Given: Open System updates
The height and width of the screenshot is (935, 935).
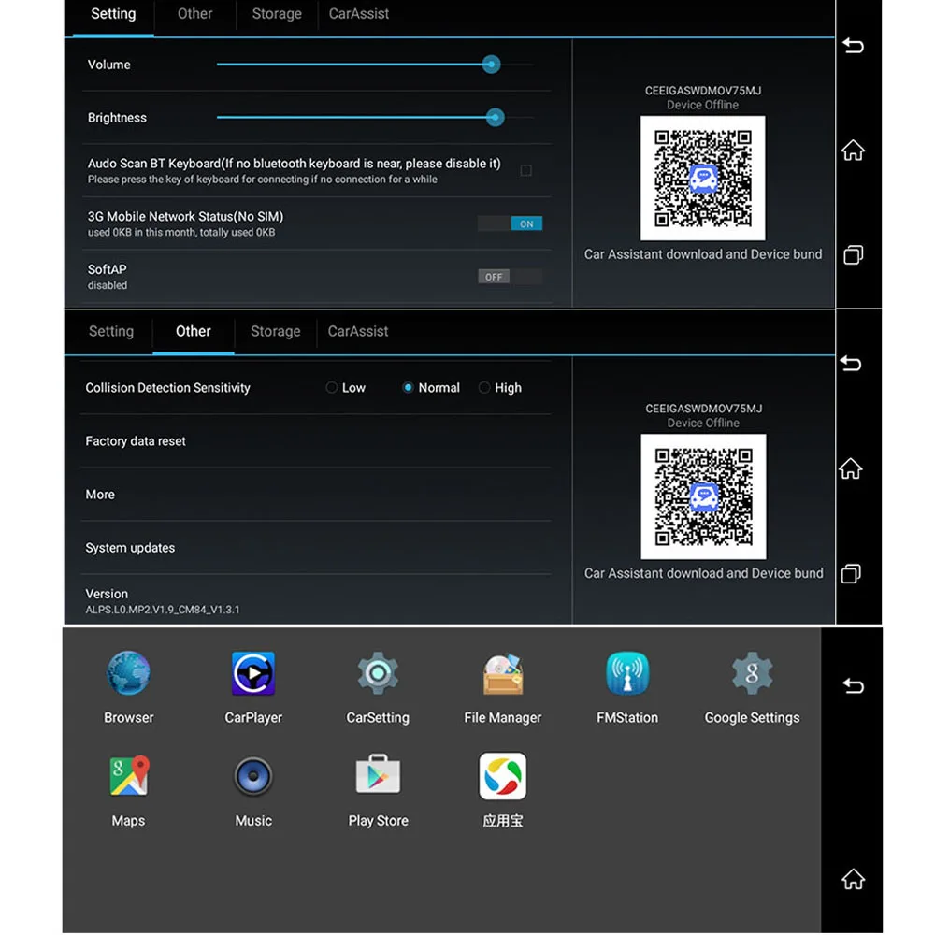Looking at the screenshot, I should [316, 547].
